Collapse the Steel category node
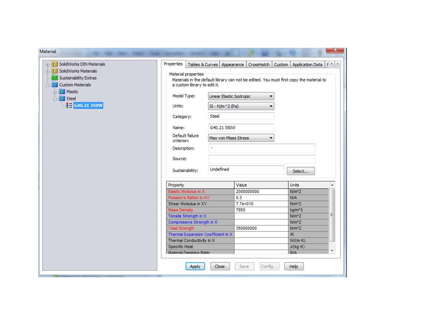The height and width of the screenshot is (325, 421). [55, 99]
